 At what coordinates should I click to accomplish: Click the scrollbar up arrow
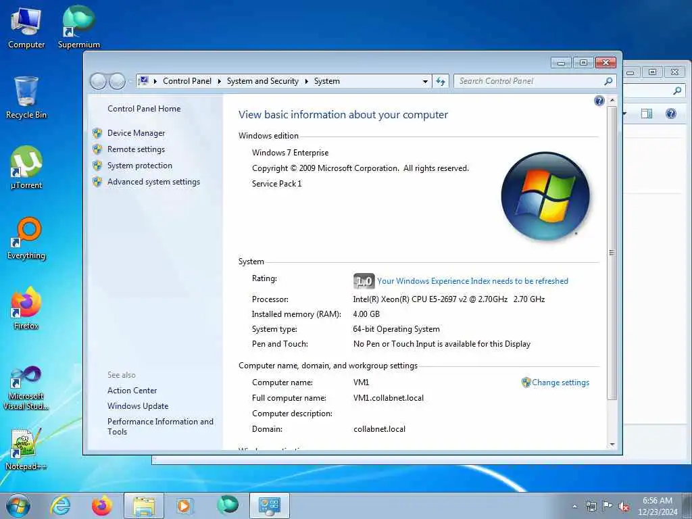612,101
